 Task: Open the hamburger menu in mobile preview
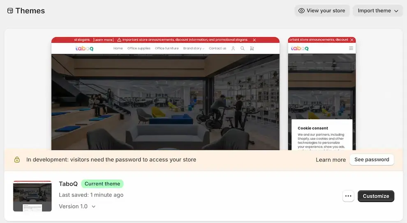(x=351, y=48)
